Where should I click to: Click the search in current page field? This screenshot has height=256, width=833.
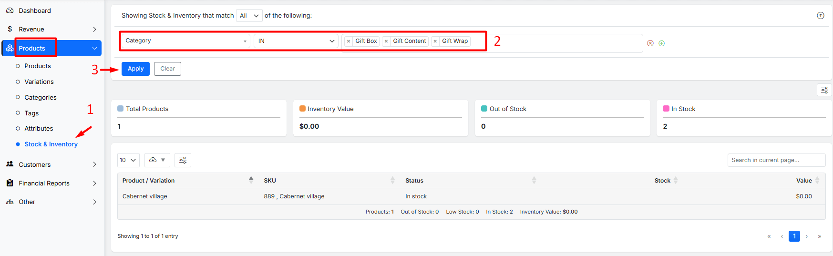[776, 160]
